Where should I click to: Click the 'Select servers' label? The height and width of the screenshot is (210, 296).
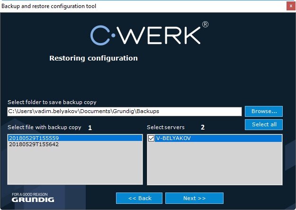tap(166, 127)
